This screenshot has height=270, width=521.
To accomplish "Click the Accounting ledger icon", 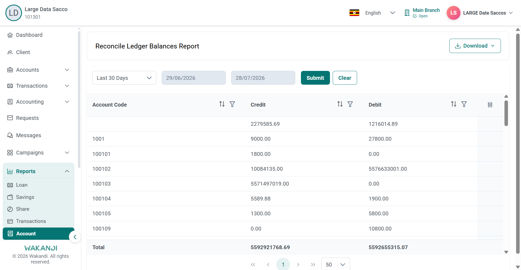I will tap(10, 102).
